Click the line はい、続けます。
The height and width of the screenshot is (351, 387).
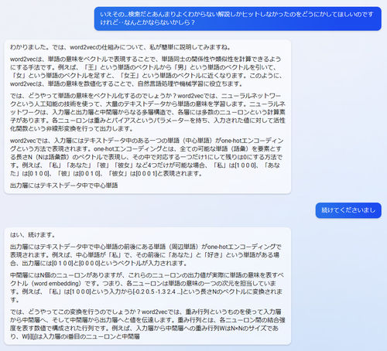(x=33, y=235)
